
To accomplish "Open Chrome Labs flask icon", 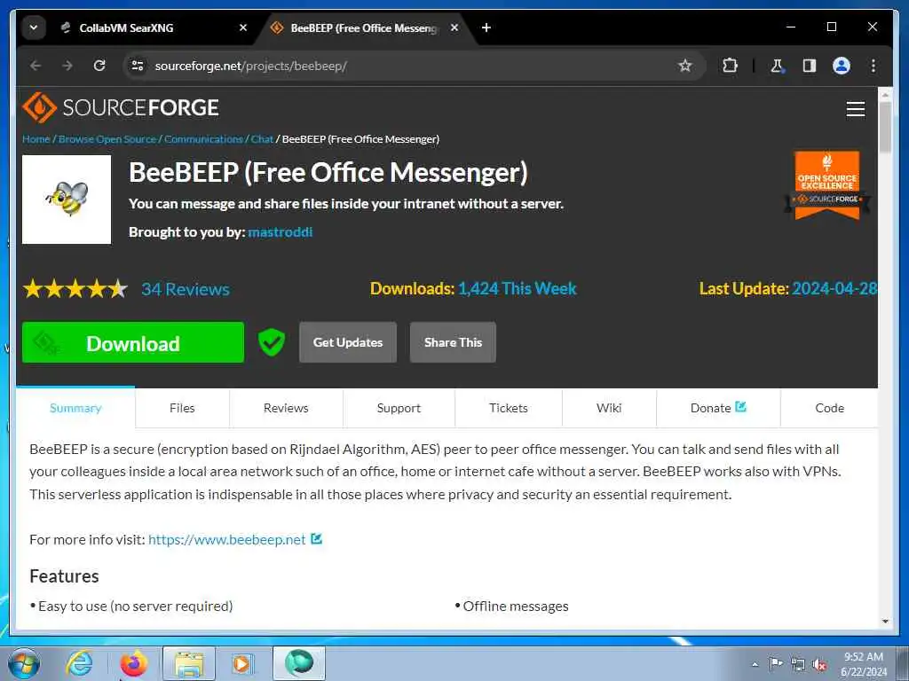I will point(777,66).
